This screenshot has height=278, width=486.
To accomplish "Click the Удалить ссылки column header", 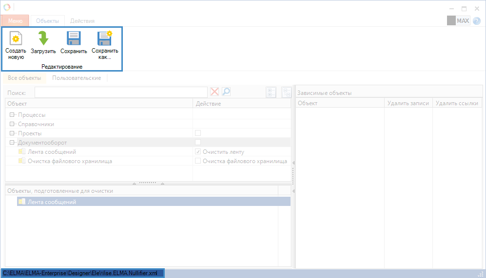I will [457, 103].
